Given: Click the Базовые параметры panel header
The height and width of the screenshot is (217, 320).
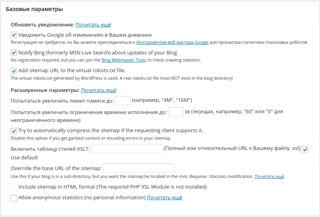Looking at the screenshot, I should (x=34, y=9).
